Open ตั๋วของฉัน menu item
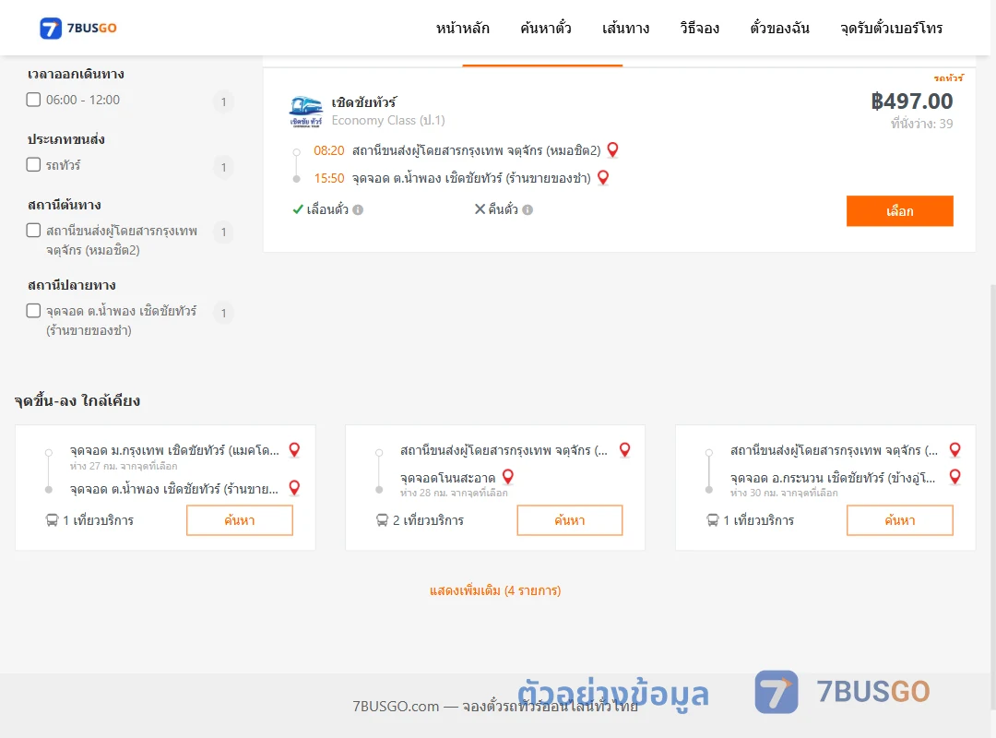 (x=779, y=28)
